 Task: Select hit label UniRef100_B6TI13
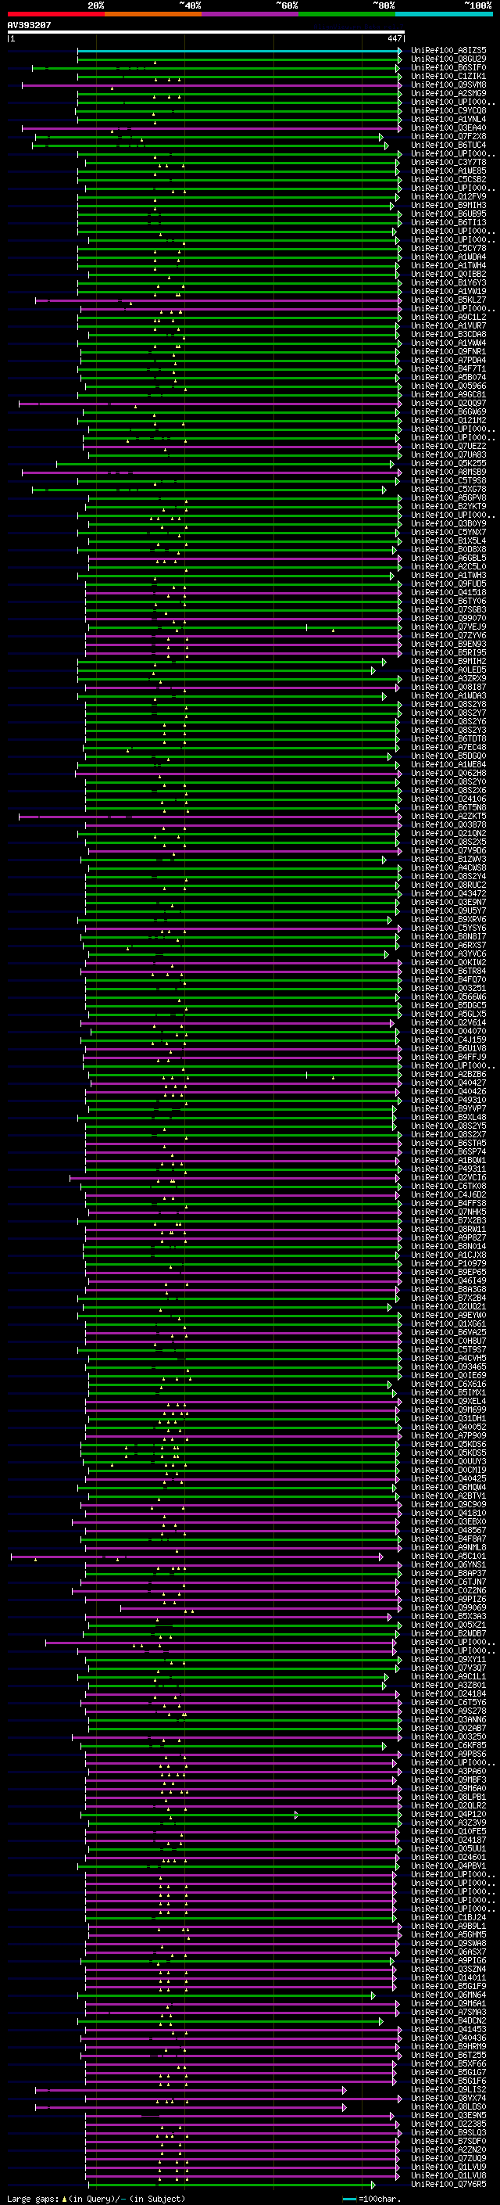448,223
